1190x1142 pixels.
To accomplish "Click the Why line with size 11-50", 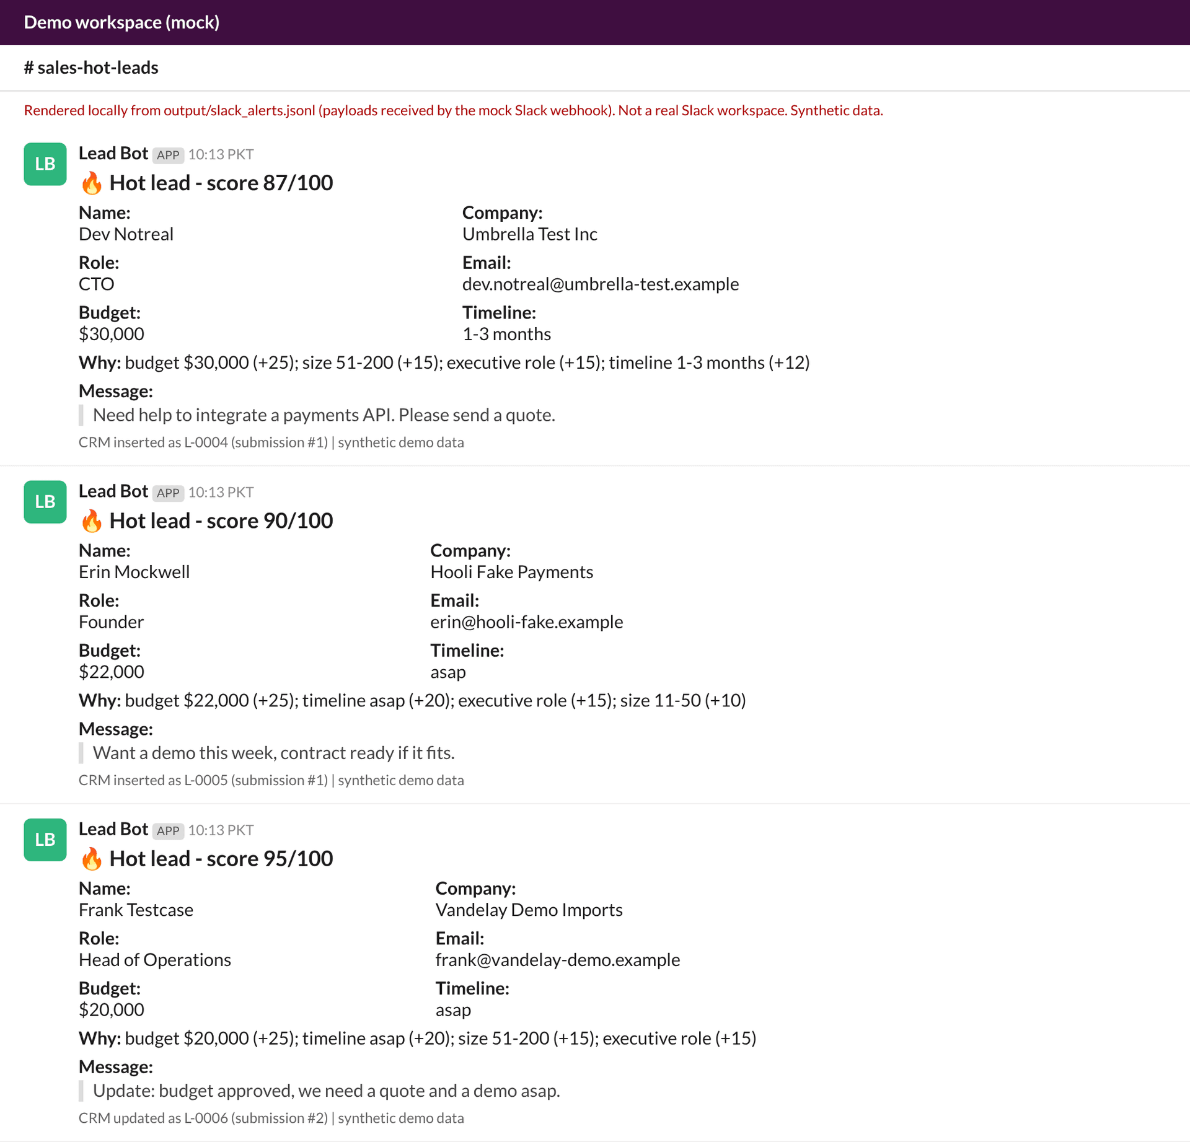I will [412, 700].
